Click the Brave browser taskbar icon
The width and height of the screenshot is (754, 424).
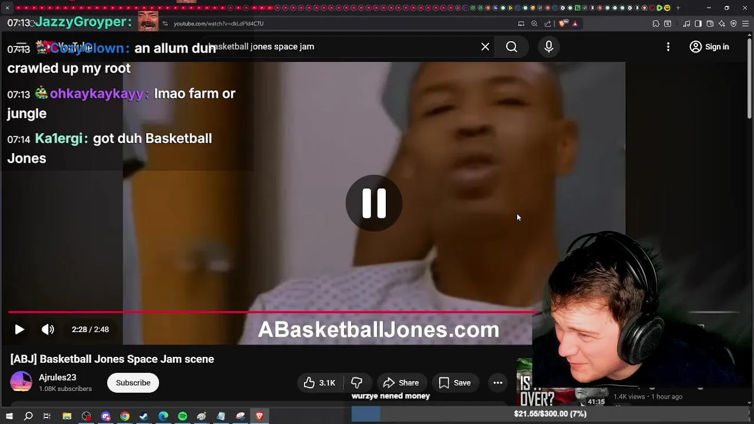[x=259, y=416]
